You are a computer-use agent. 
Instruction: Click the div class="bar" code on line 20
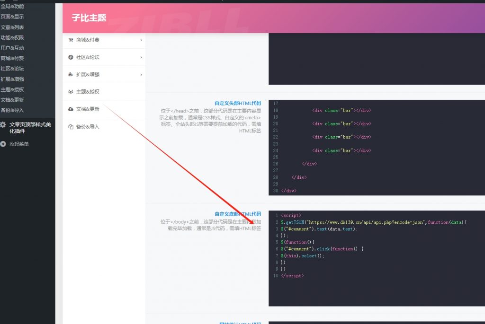342,123
